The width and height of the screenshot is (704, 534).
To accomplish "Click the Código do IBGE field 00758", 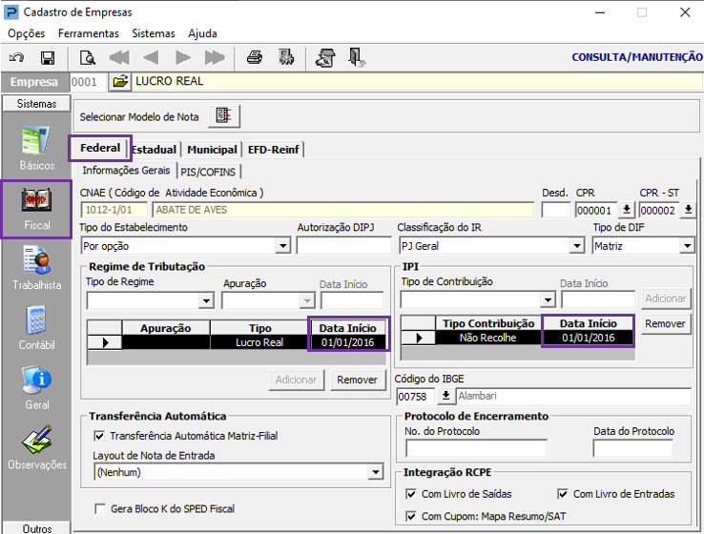I will [x=416, y=397].
